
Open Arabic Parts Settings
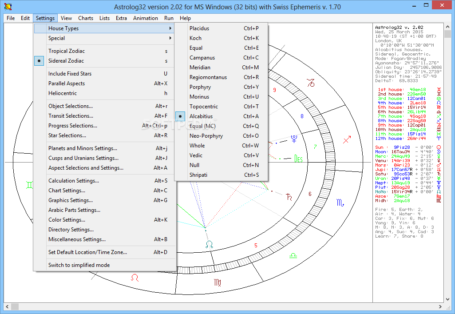coord(104,210)
